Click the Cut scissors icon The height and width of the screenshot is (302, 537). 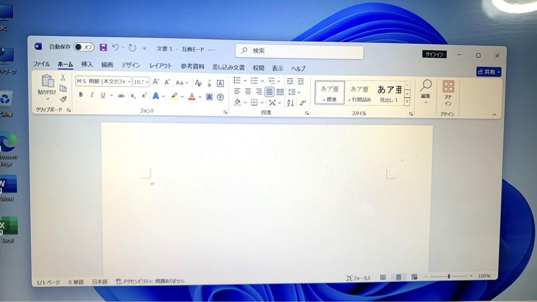pyautogui.click(x=63, y=77)
